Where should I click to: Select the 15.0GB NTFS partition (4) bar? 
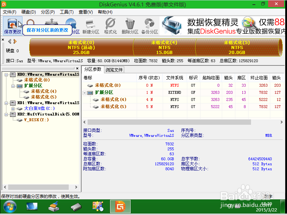coord(164,47)
